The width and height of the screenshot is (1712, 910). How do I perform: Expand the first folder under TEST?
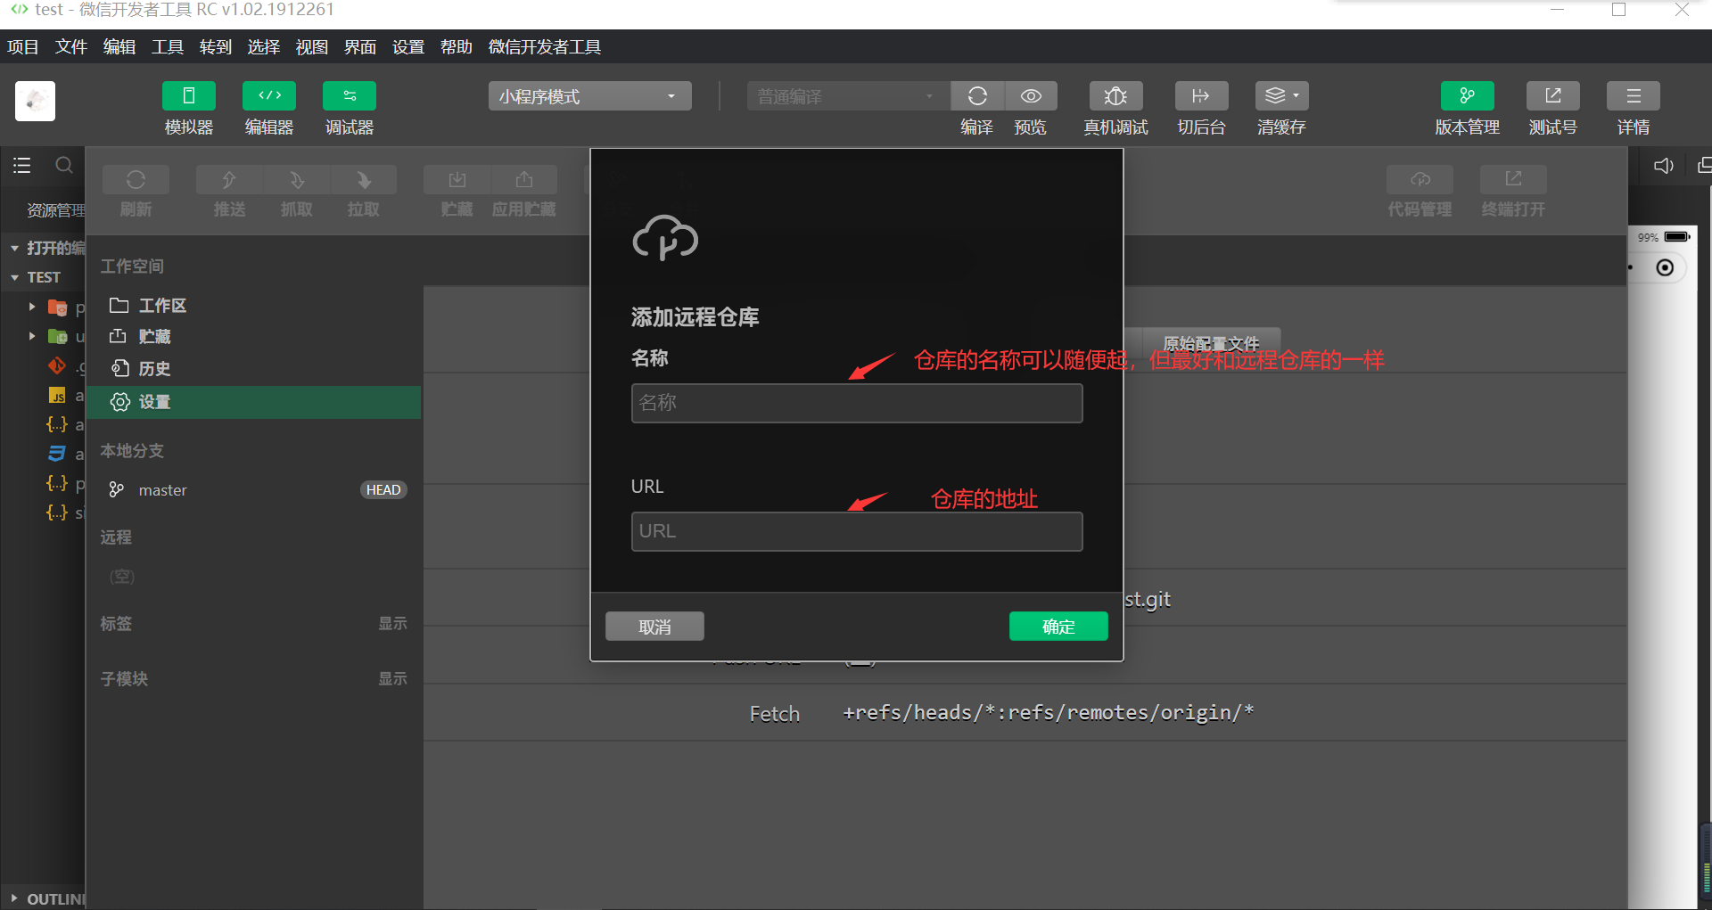coord(32,307)
